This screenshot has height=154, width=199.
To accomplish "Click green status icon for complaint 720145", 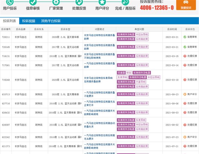I will click(185, 47).
